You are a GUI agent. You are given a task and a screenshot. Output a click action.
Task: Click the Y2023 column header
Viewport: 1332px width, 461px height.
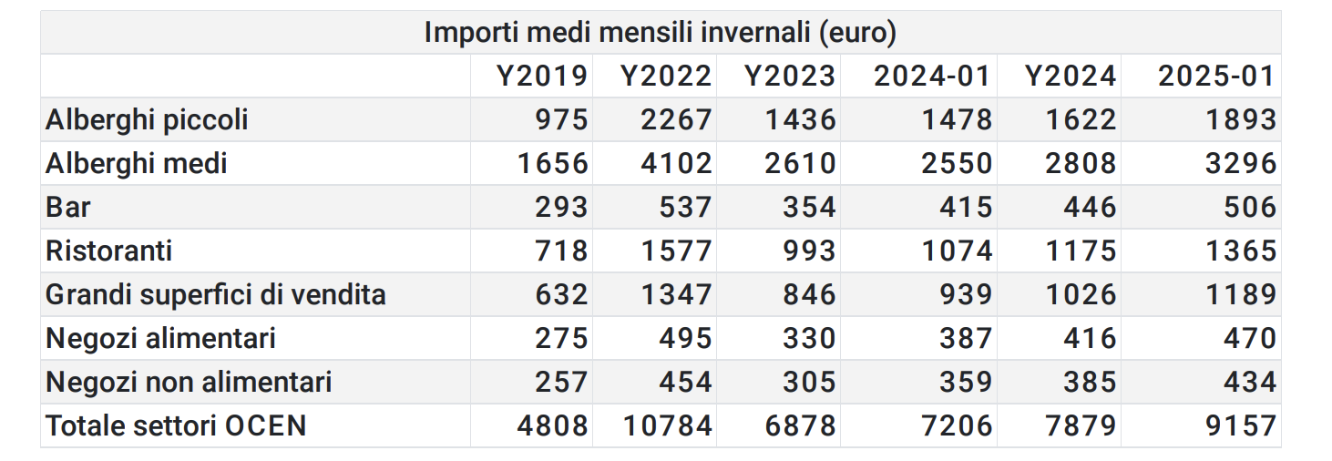click(790, 76)
